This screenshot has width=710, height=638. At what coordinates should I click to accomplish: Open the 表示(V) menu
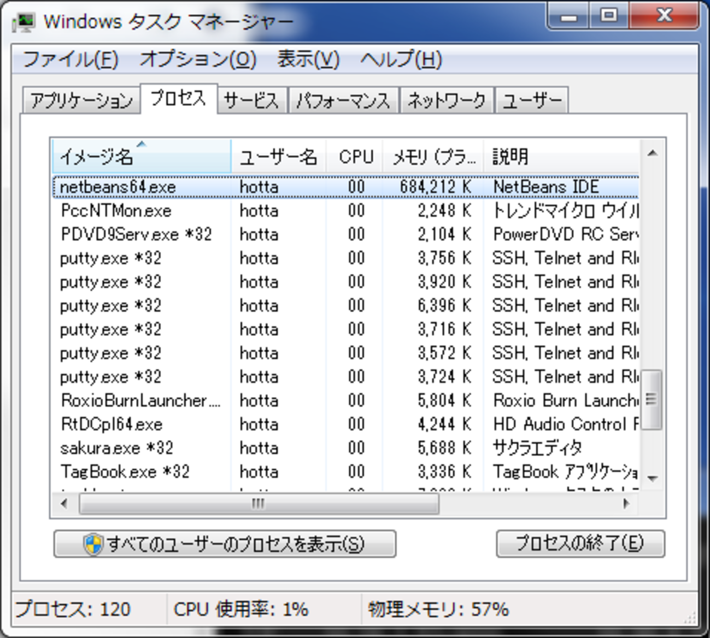tap(308, 59)
